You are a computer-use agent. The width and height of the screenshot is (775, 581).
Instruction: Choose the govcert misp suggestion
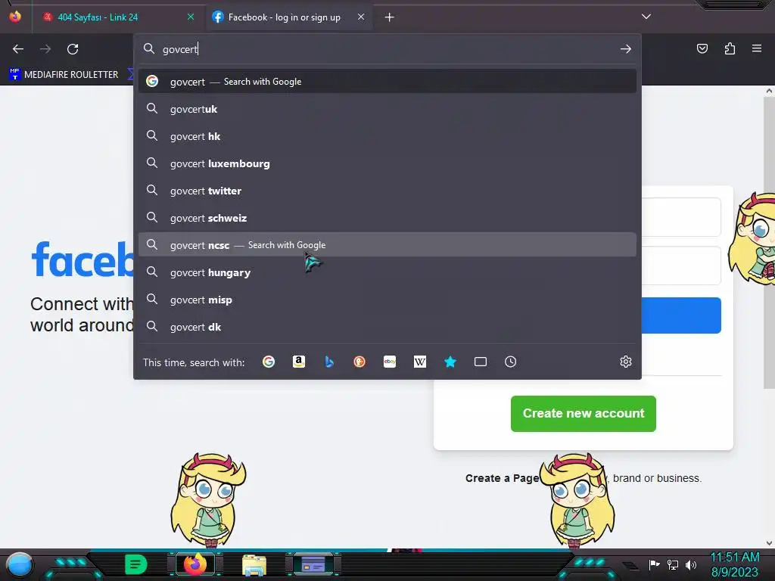click(387, 300)
